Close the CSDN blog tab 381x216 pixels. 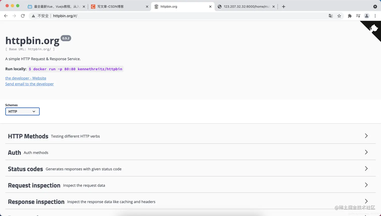(x=147, y=7)
